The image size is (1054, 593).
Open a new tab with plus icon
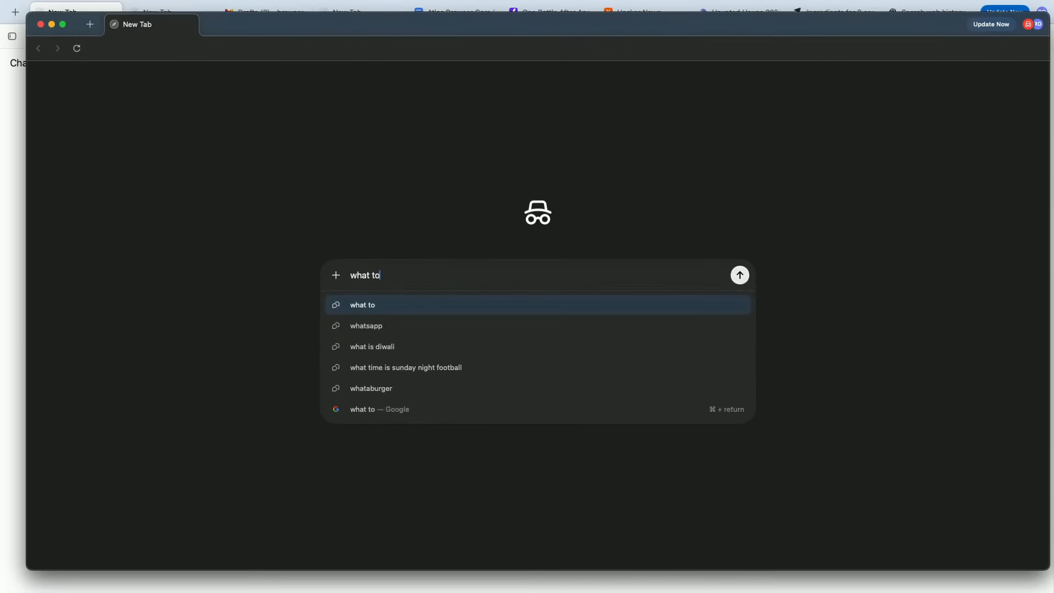(90, 24)
